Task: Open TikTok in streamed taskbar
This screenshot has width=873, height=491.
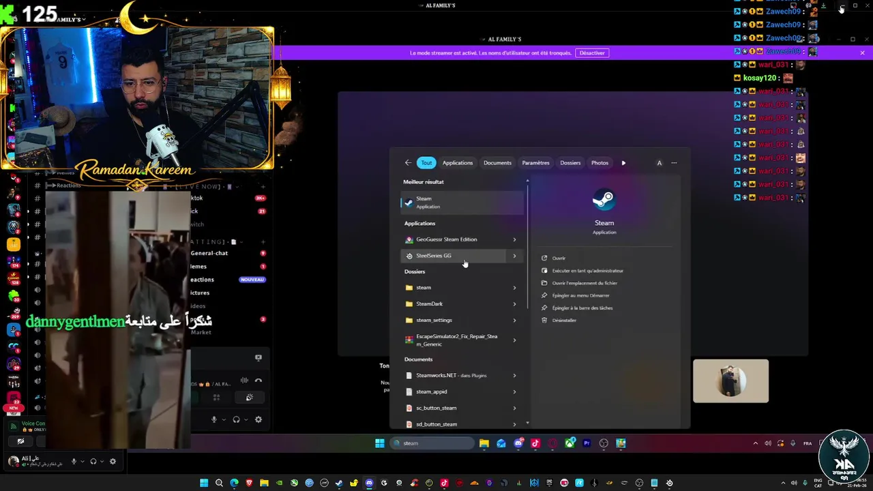Action: 535,443
